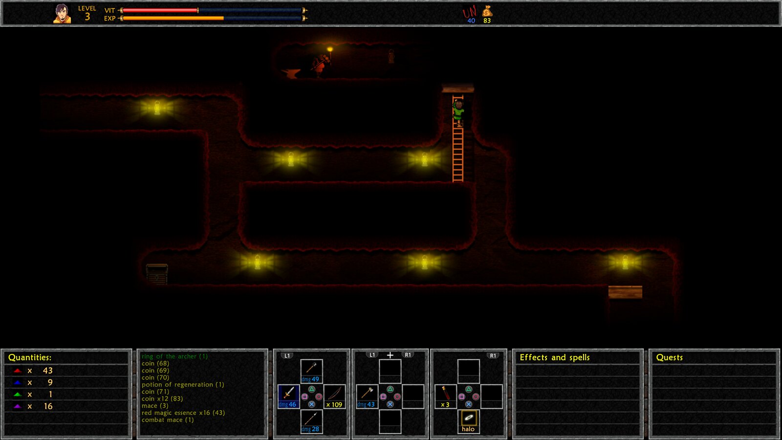The height and width of the screenshot is (440, 782).
Task: Click the triangle button in the axe panel
Action: 390,390
